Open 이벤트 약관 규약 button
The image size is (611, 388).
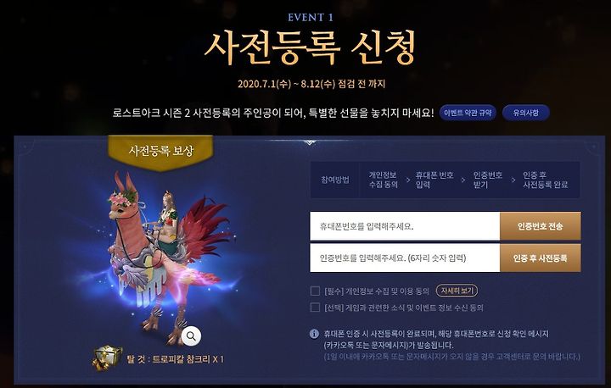pos(468,113)
